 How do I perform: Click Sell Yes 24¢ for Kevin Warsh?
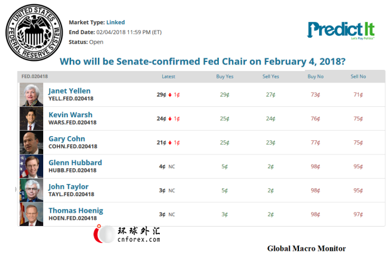[271, 118]
